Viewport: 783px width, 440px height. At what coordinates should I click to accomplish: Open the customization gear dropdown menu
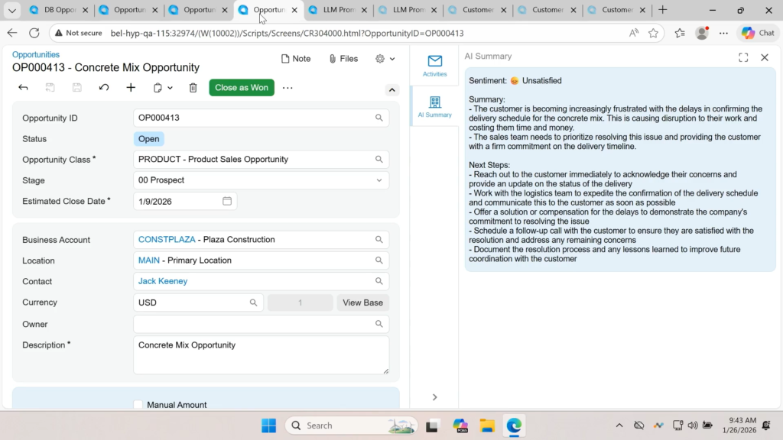coord(385,59)
